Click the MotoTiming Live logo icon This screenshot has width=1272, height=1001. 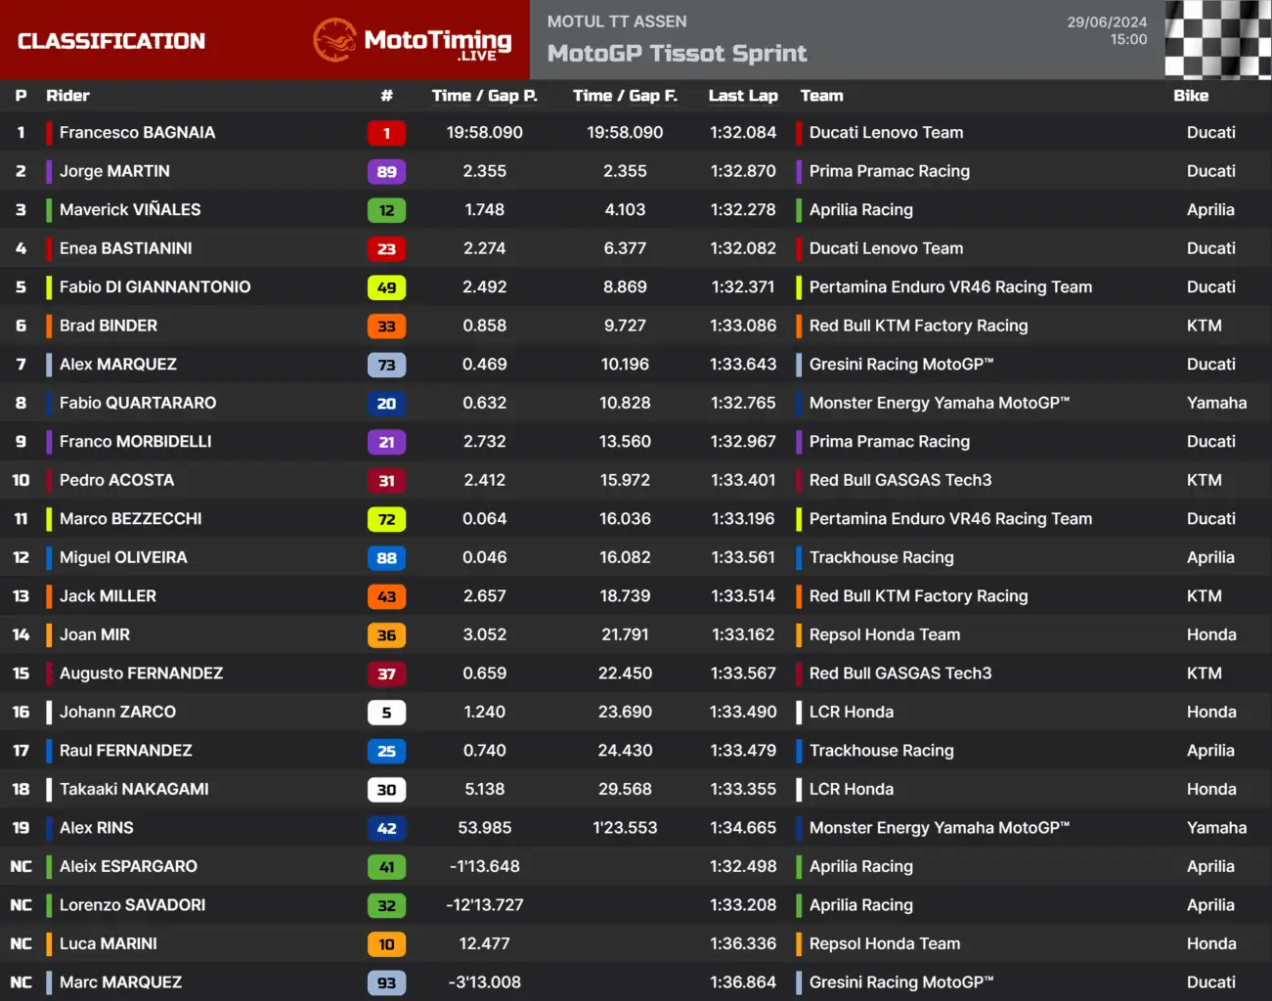click(334, 40)
